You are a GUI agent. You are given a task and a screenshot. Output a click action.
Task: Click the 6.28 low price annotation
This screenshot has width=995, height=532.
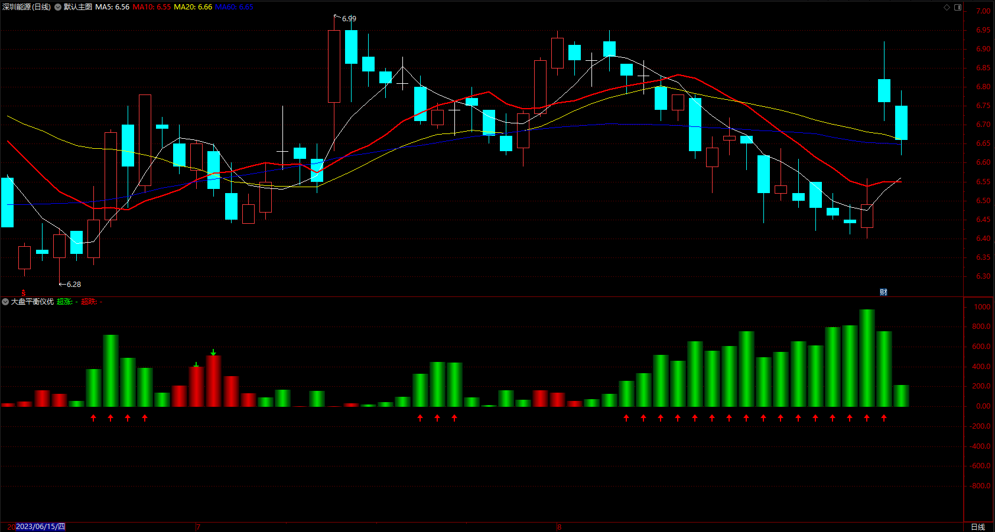(x=74, y=285)
